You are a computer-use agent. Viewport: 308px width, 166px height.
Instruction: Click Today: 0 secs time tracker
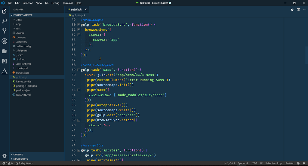click(24, 163)
